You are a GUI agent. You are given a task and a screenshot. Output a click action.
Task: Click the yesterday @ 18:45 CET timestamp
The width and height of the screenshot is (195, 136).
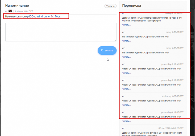[x=172, y=64]
